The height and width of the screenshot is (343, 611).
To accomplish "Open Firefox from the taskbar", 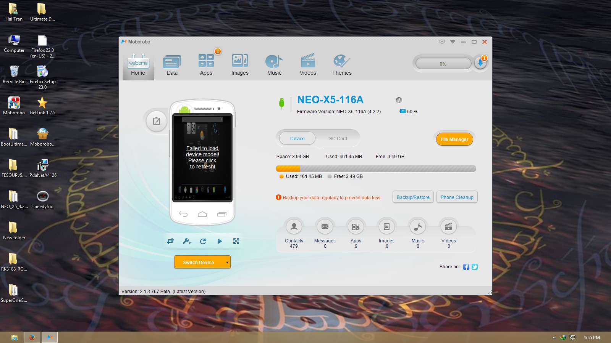I will pyautogui.click(x=32, y=337).
